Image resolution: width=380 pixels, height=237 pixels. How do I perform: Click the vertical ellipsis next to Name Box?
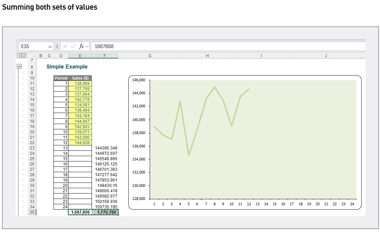coord(57,46)
